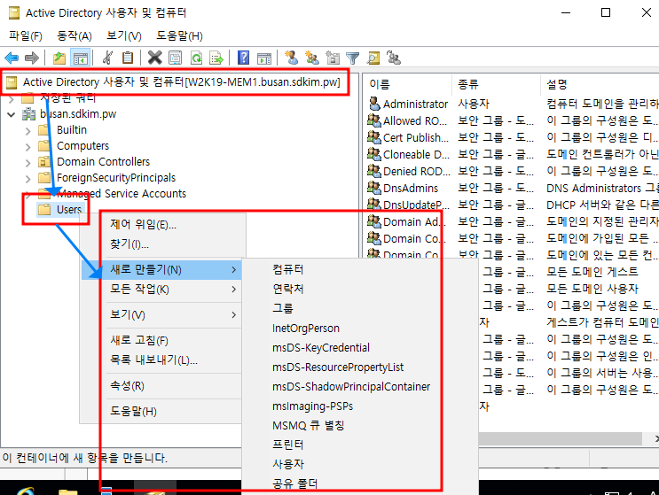Open the context menu 보기(V) submenu arrow
The height and width of the screenshot is (495, 659).
tap(233, 314)
